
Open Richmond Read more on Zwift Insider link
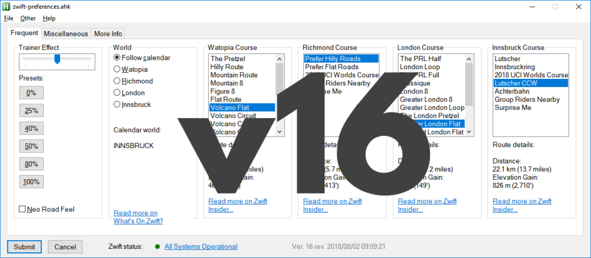point(332,205)
